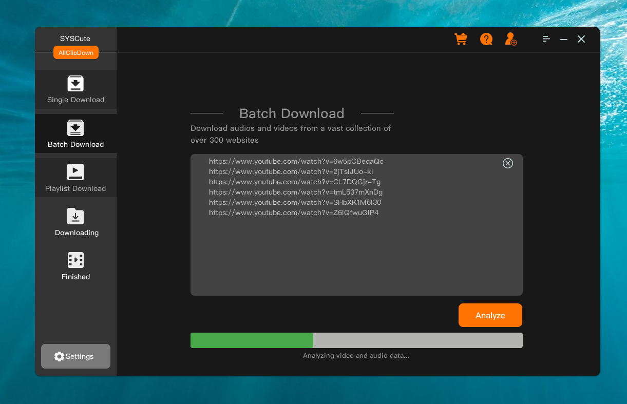This screenshot has height=404, width=627.
Task: View the Finished downloads
Action: point(75,267)
